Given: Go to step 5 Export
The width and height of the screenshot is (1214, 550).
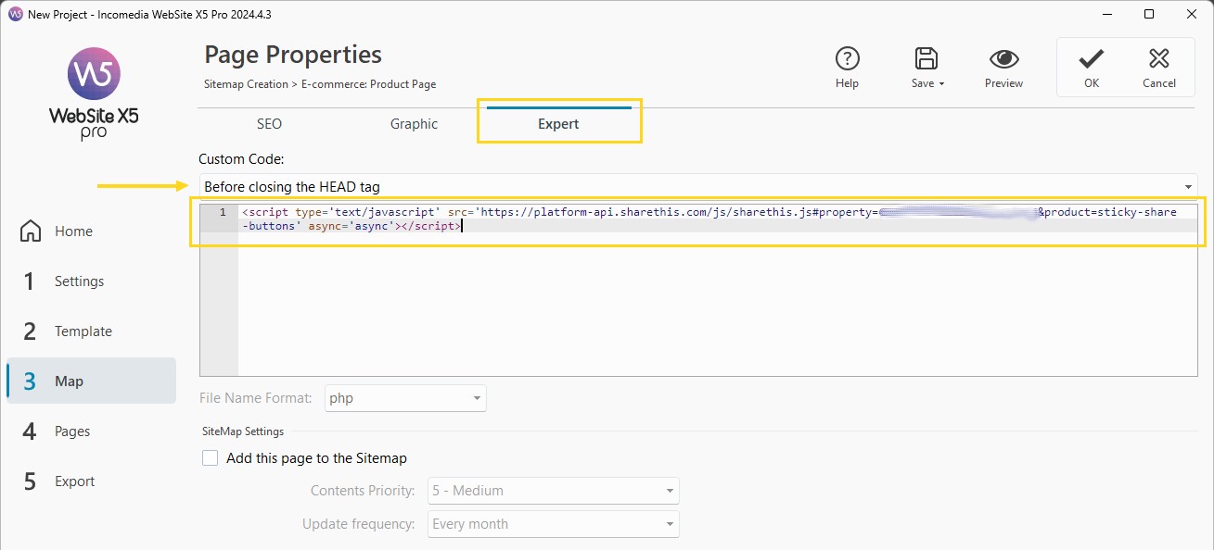Looking at the screenshot, I should 91,481.
